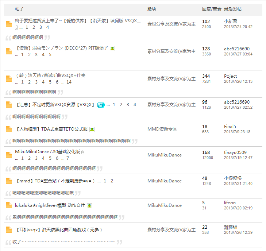Viewport: 266px width, 251px height.
Task: Click folder icon beside 四角游戏 thread
Action: 9,229
